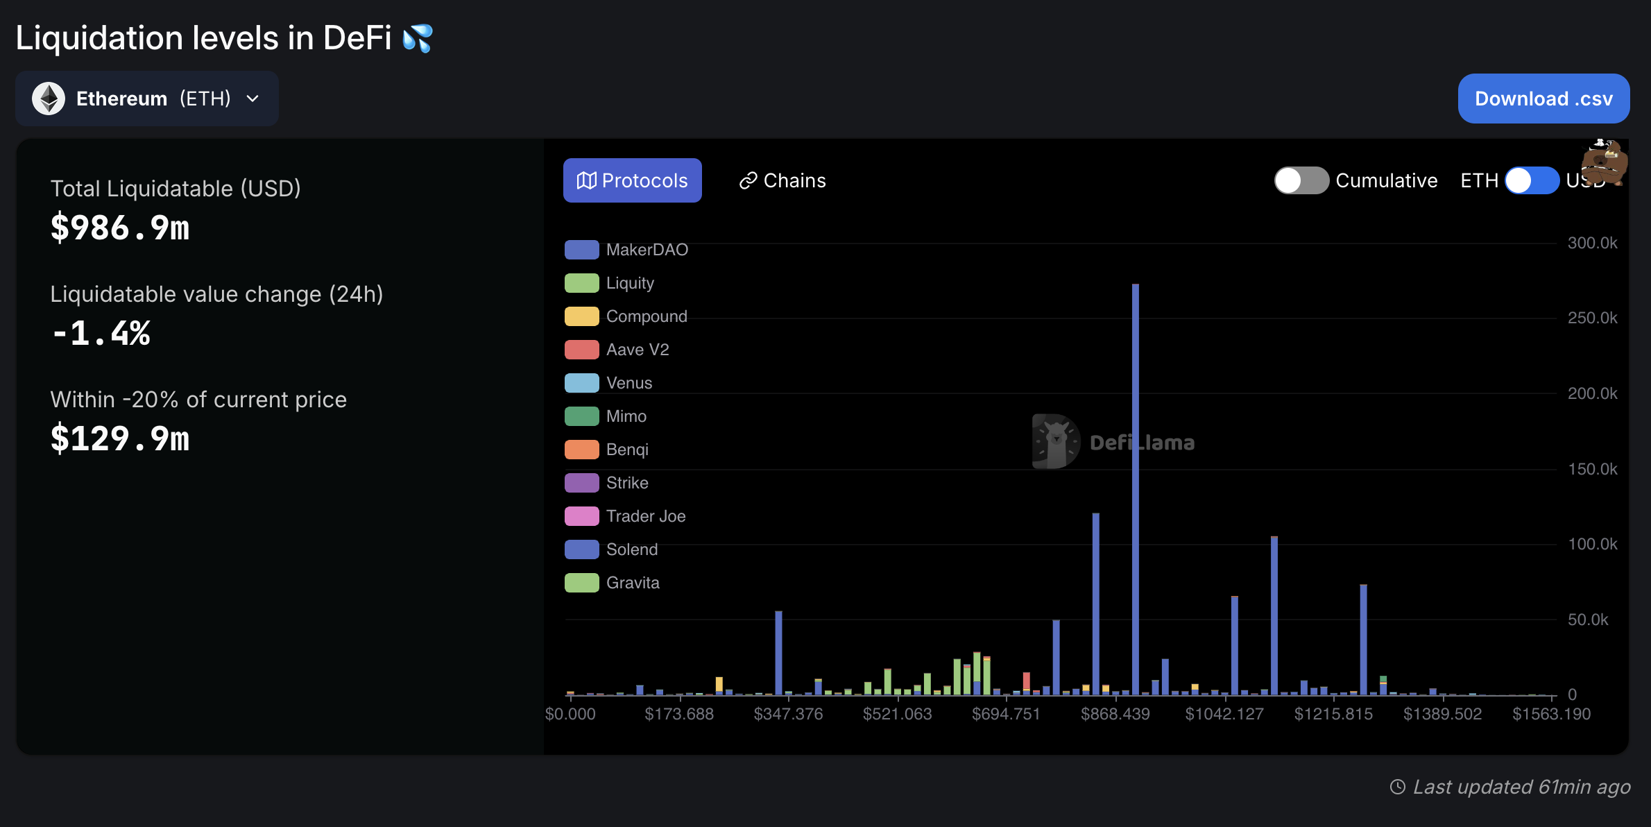1651x827 pixels.
Task: Click the clock icon near last updated
Action: point(1397,787)
